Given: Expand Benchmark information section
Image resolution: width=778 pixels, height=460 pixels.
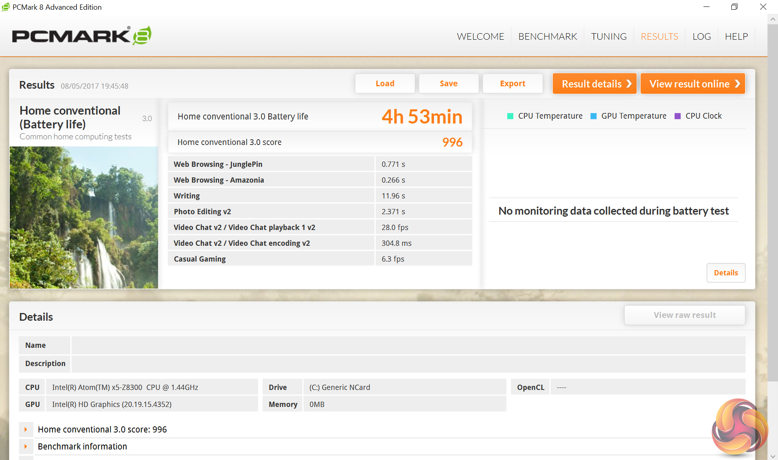Looking at the screenshot, I should [26, 446].
